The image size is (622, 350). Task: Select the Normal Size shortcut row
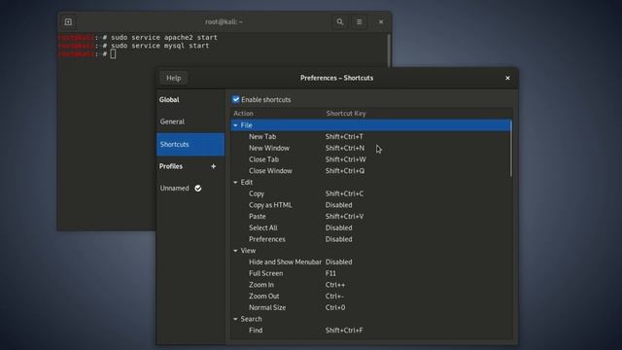click(371, 307)
